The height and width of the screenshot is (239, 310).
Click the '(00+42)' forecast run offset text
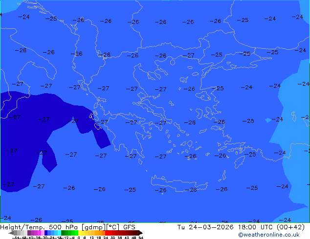(290, 227)
